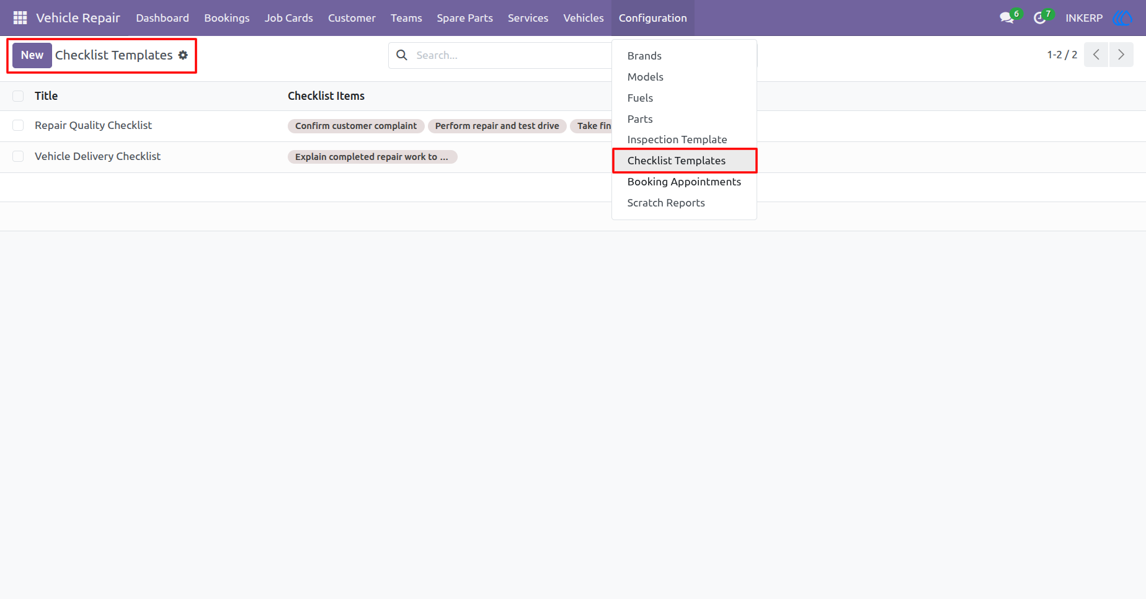Open the gear settings next to Checklist Templates
Screen dimensions: 1146x599
tap(183, 55)
